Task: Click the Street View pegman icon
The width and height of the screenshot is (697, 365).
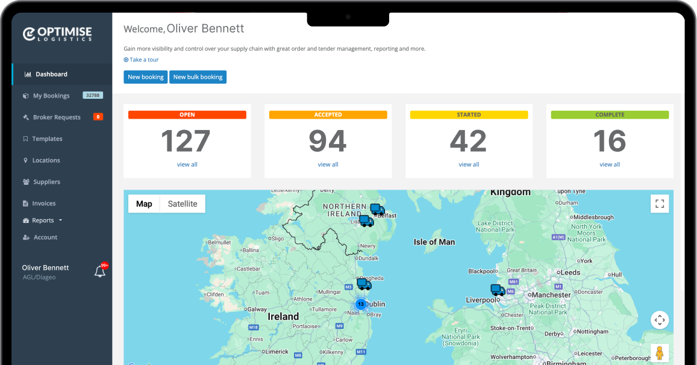Action: tap(660, 352)
